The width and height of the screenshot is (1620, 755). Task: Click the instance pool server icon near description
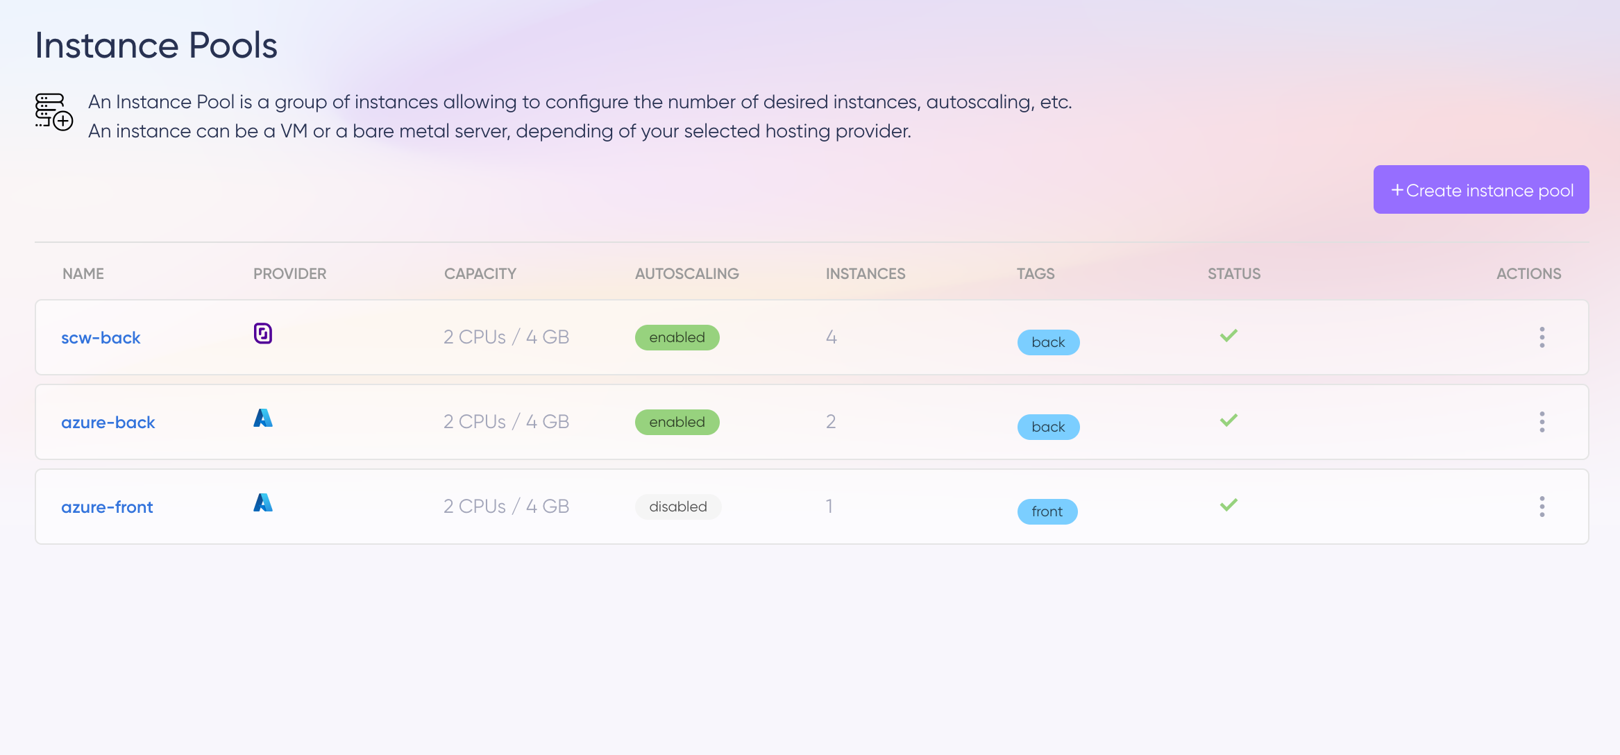pyautogui.click(x=54, y=112)
